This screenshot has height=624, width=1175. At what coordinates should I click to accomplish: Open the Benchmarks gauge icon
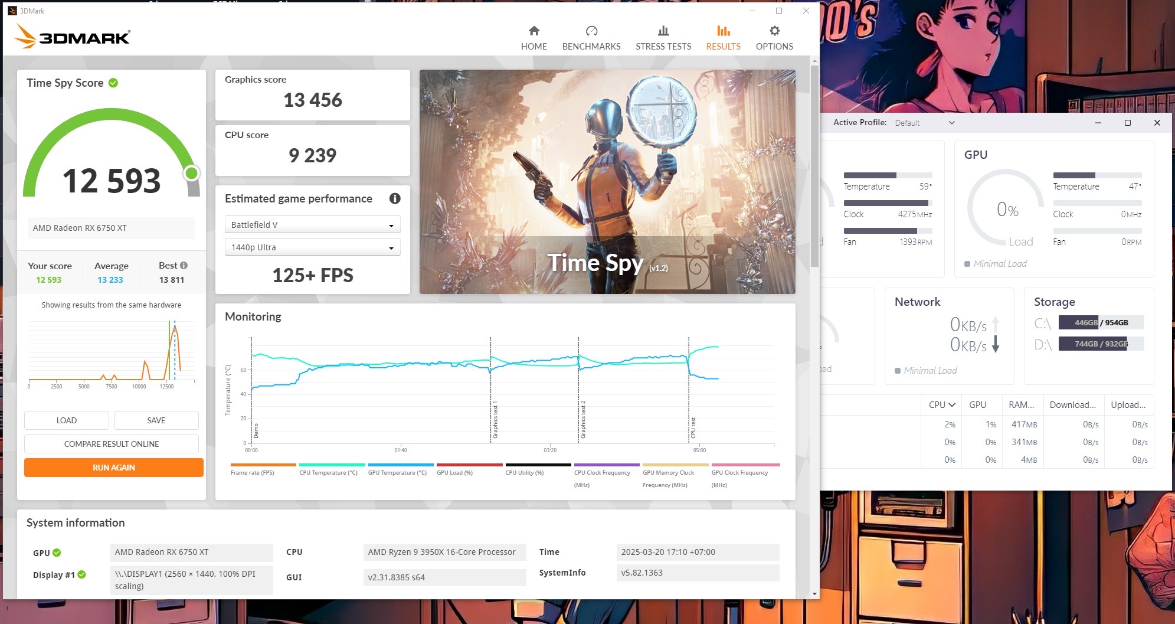tap(591, 31)
